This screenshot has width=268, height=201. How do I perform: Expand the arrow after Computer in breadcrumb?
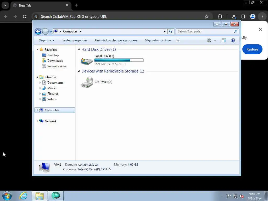80,31
